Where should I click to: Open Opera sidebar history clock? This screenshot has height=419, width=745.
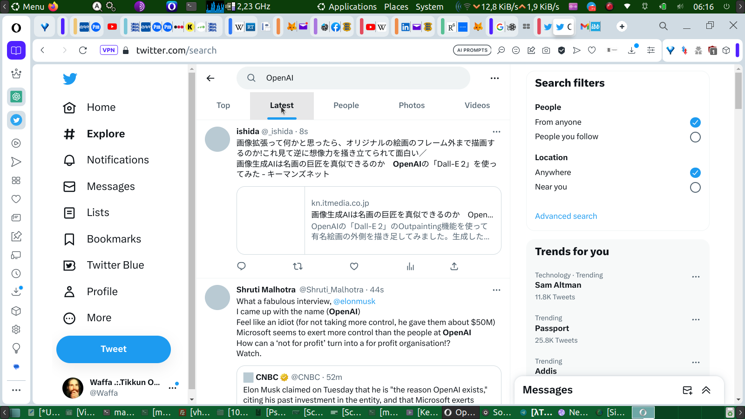16,274
